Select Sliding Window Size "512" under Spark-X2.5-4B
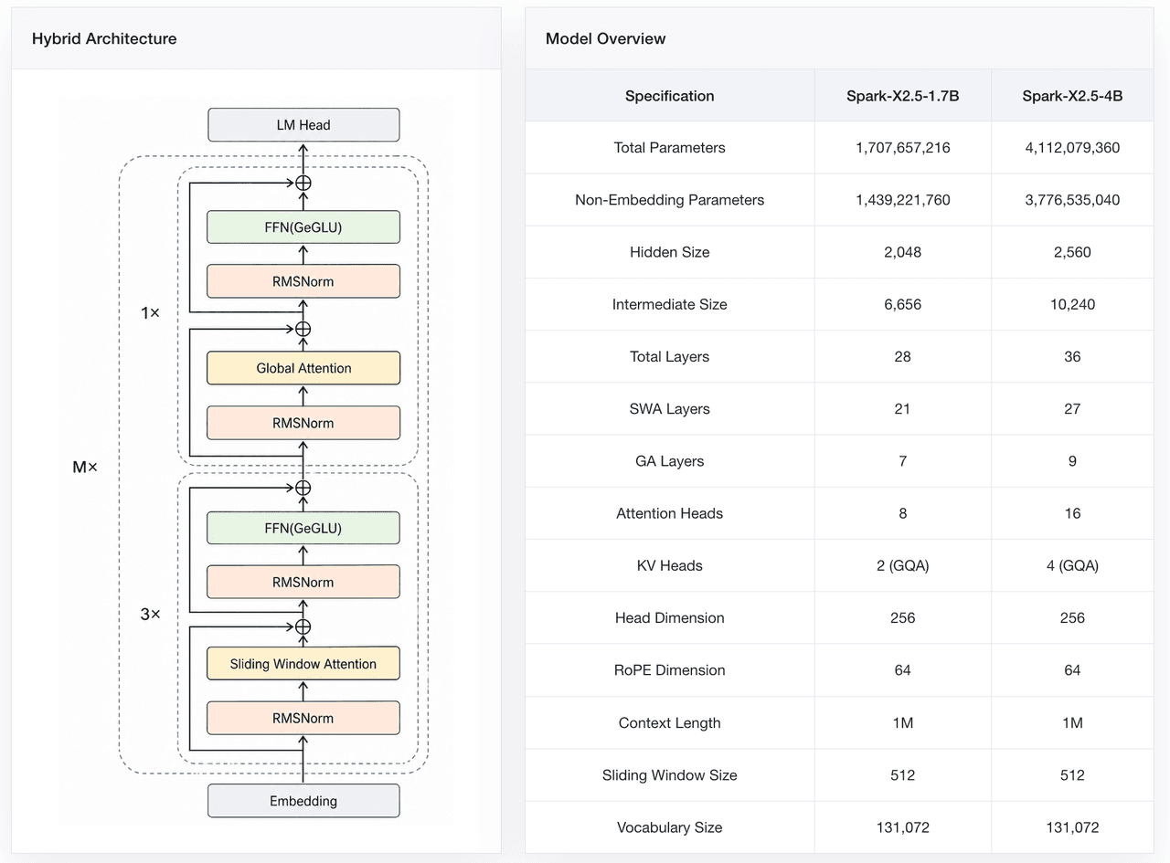Screen dimensions: 1170x863 (1072, 774)
